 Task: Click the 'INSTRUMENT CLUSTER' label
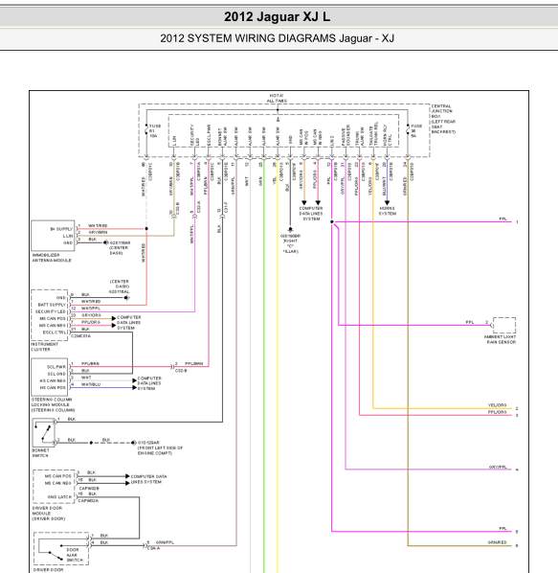pos(45,347)
